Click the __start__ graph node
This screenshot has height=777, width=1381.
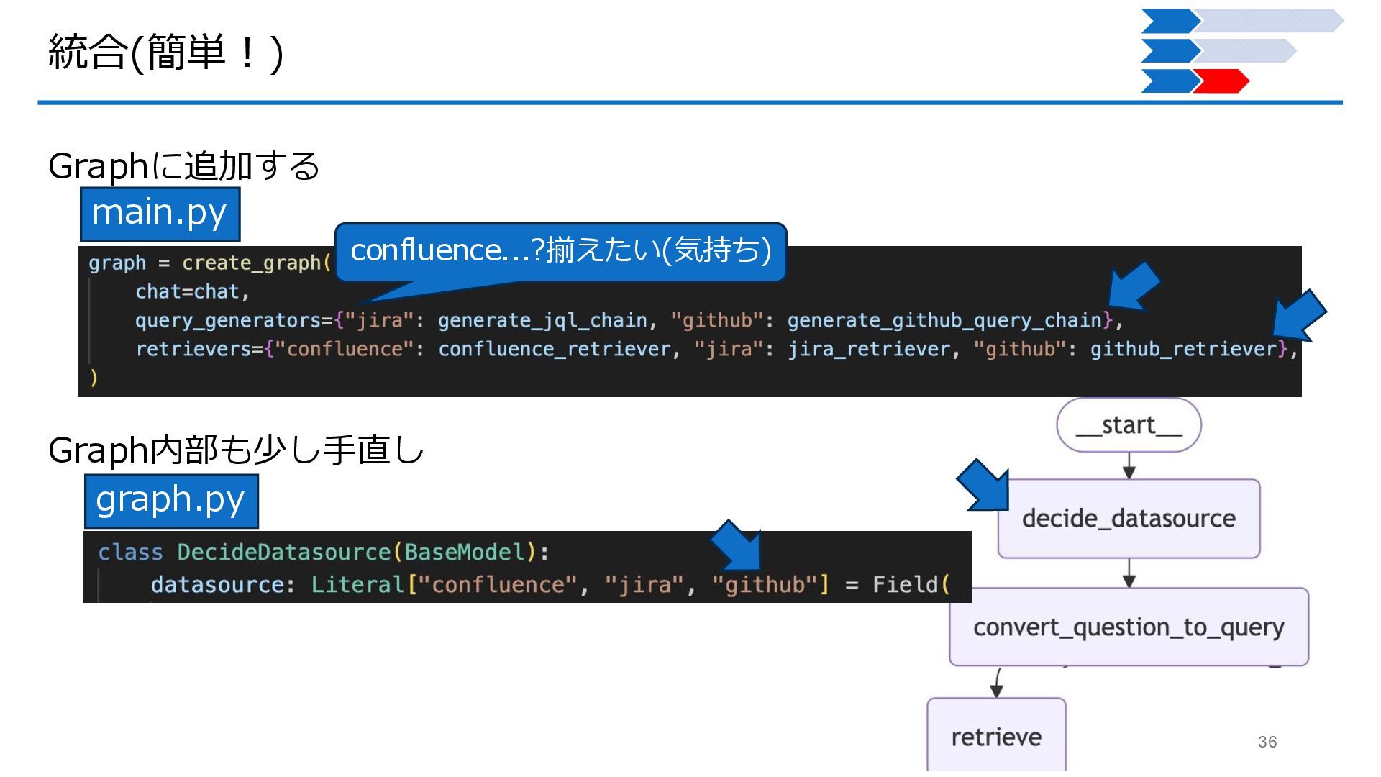tap(1129, 425)
